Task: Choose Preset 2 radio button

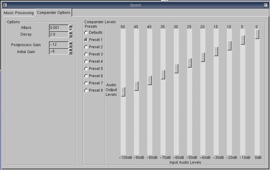Action: pos(86,47)
